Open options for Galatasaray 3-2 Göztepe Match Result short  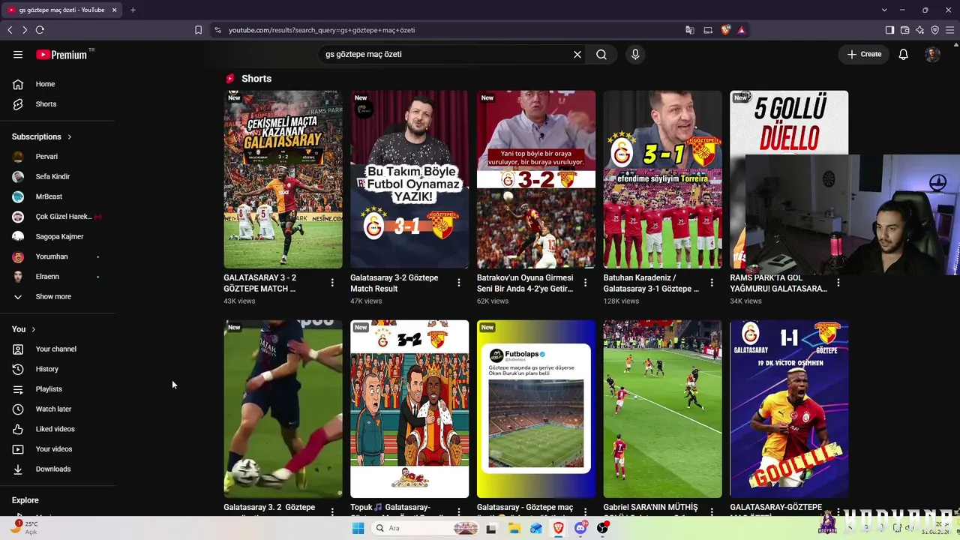point(459,283)
